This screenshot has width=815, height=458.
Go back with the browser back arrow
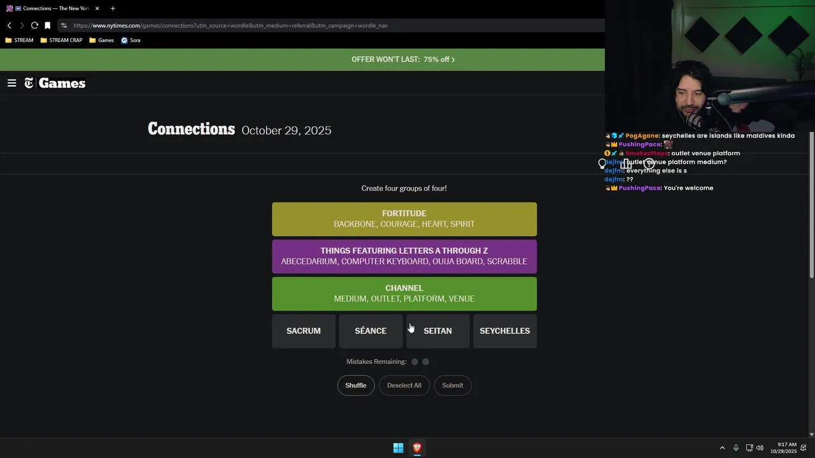click(x=9, y=25)
